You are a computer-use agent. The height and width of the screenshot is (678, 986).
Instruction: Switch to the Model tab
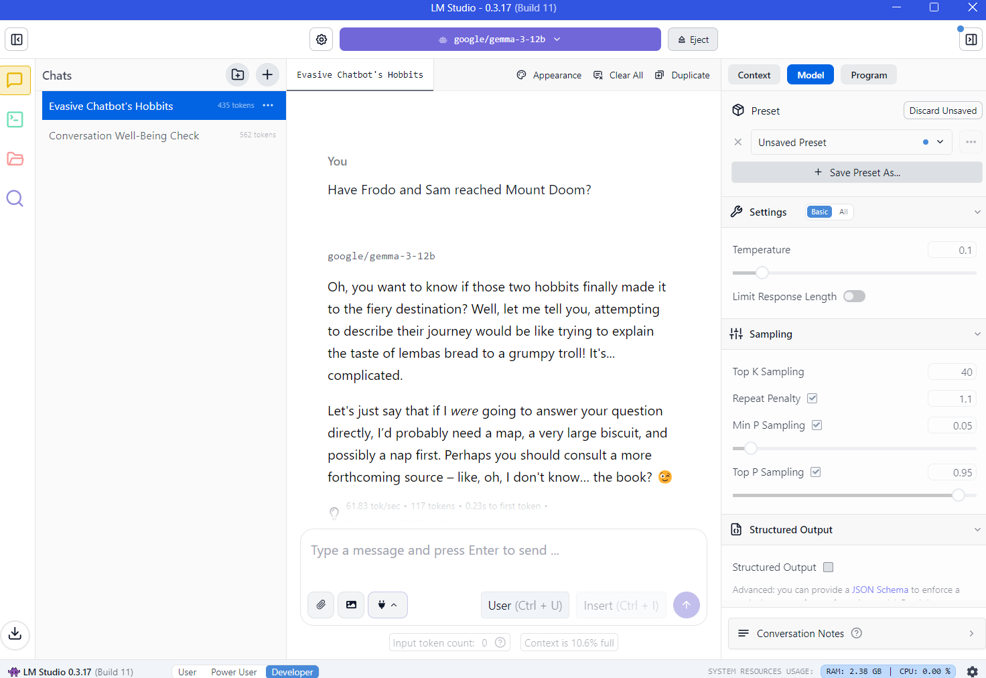coord(811,75)
